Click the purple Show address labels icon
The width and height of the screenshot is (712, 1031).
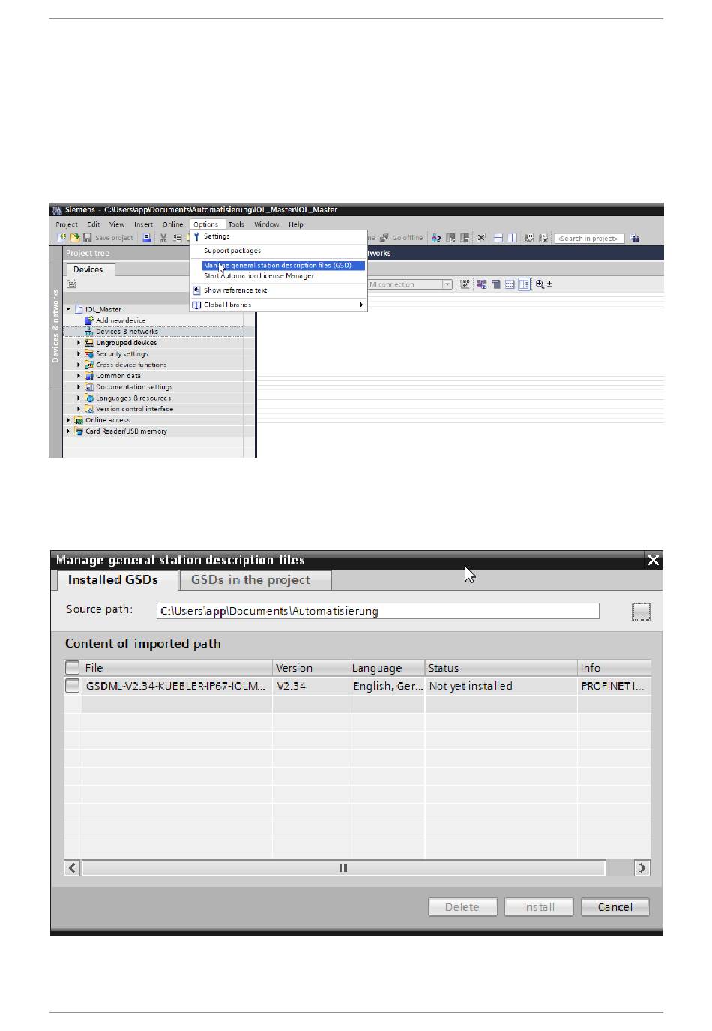[482, 284]
